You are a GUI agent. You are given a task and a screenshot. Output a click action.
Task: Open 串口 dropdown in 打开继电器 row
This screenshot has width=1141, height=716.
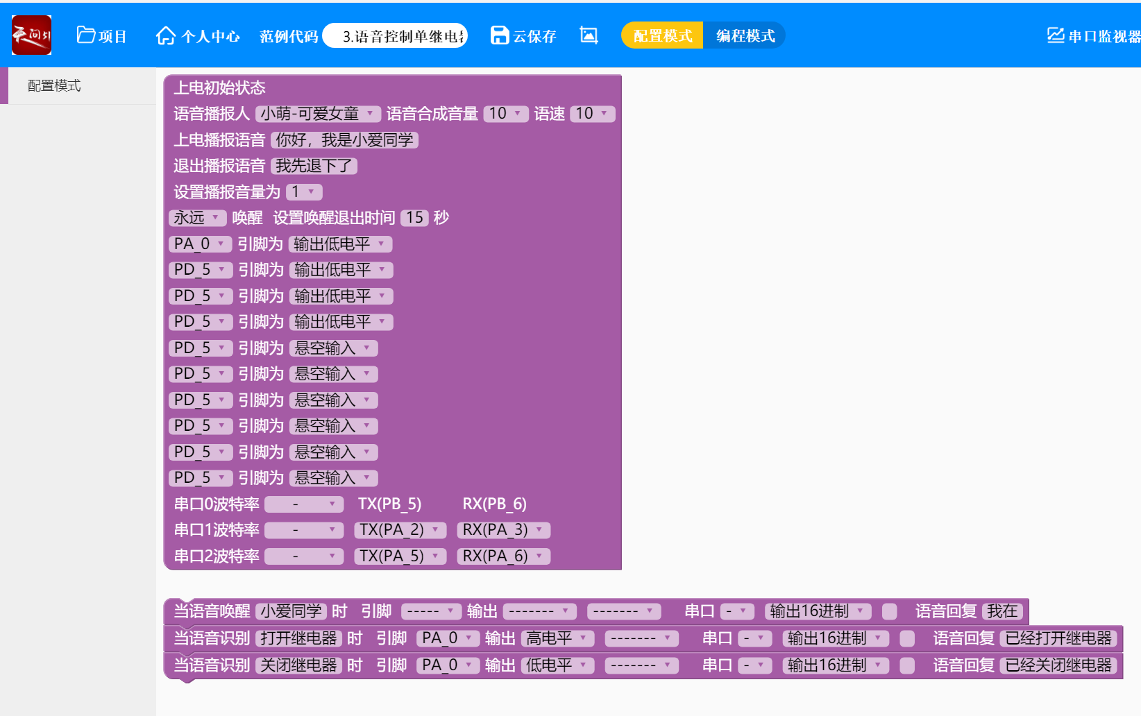tap(755, 638)
